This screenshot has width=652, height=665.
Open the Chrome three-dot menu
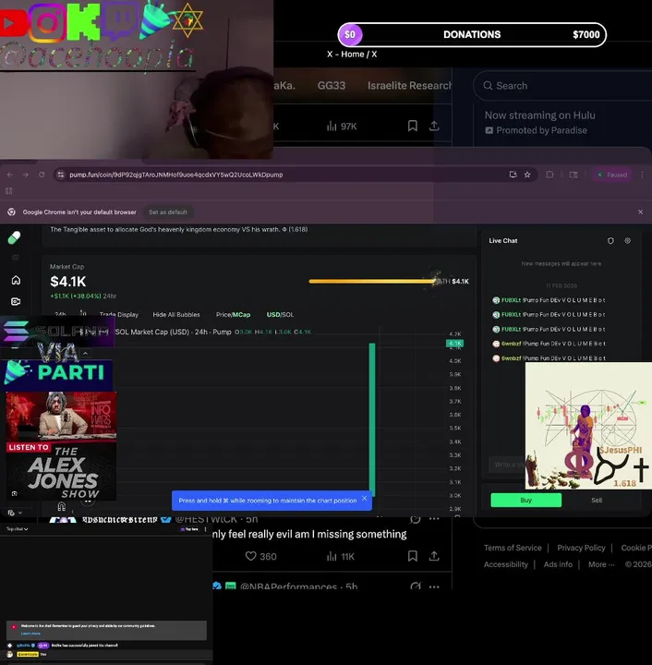[642, 175]
